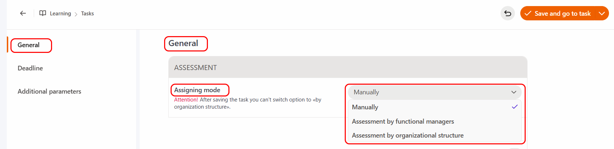614x149 pixels.
Task: Open the Additional parameters section
Action: (49, 91)
